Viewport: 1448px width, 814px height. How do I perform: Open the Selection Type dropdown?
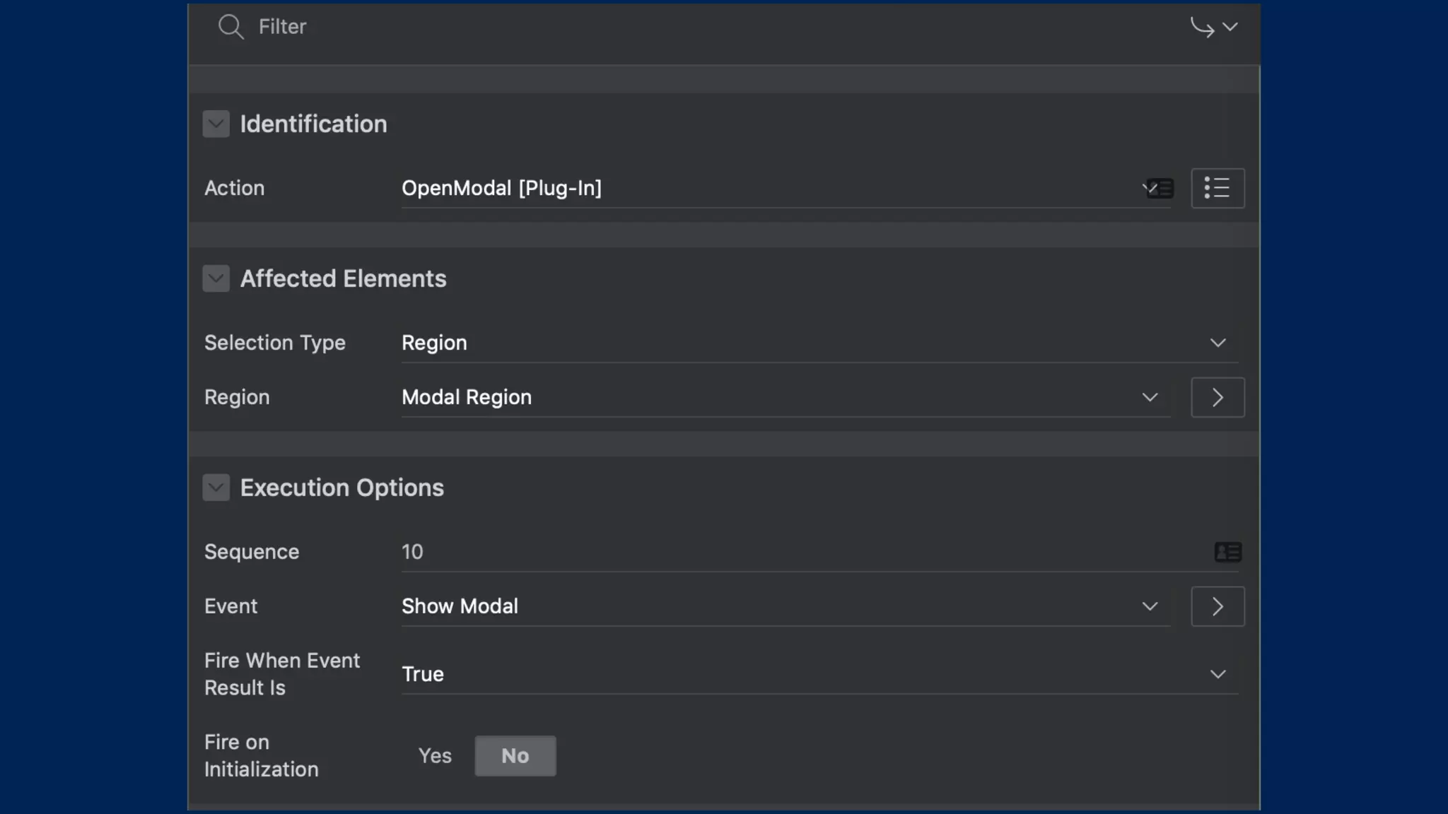pos(819,343)
